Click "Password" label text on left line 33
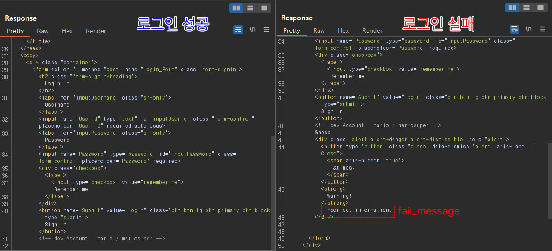Image resolution: width=552 pixels, height=251 pixels. pyautogui.click(x=57, y=140)
